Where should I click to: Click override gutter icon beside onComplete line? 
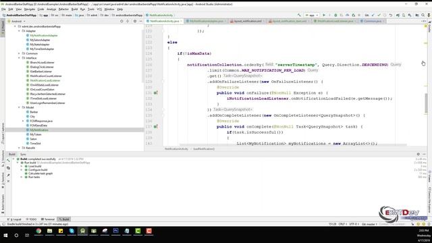tap(155, 126)
